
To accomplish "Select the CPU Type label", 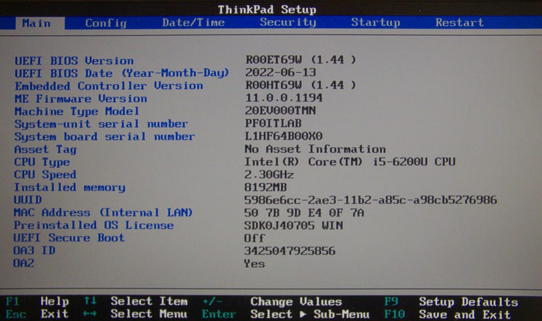I will coord(42,162).
